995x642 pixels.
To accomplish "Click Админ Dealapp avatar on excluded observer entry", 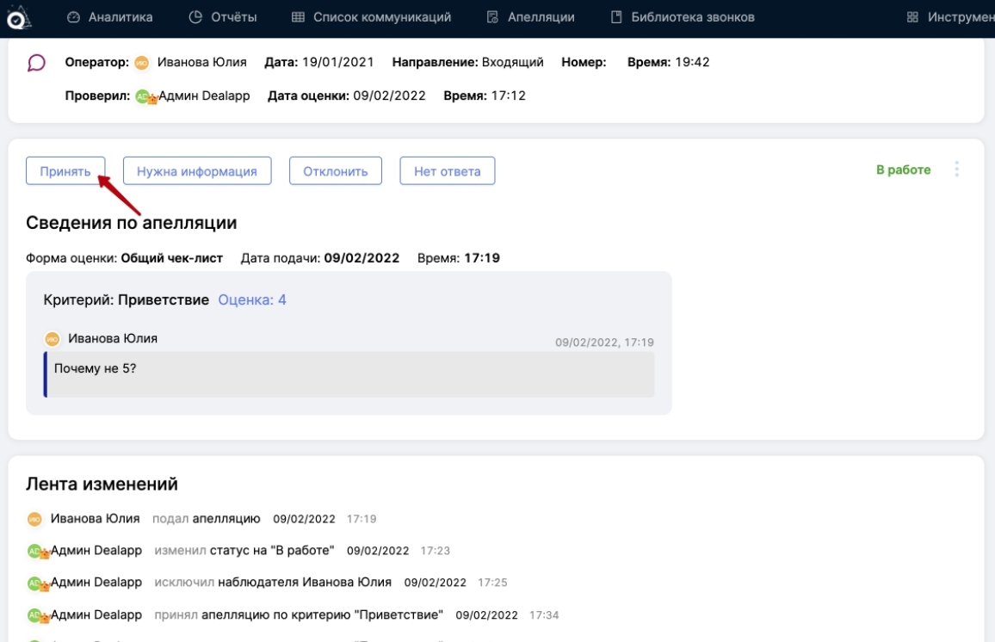I will [36, 583].
